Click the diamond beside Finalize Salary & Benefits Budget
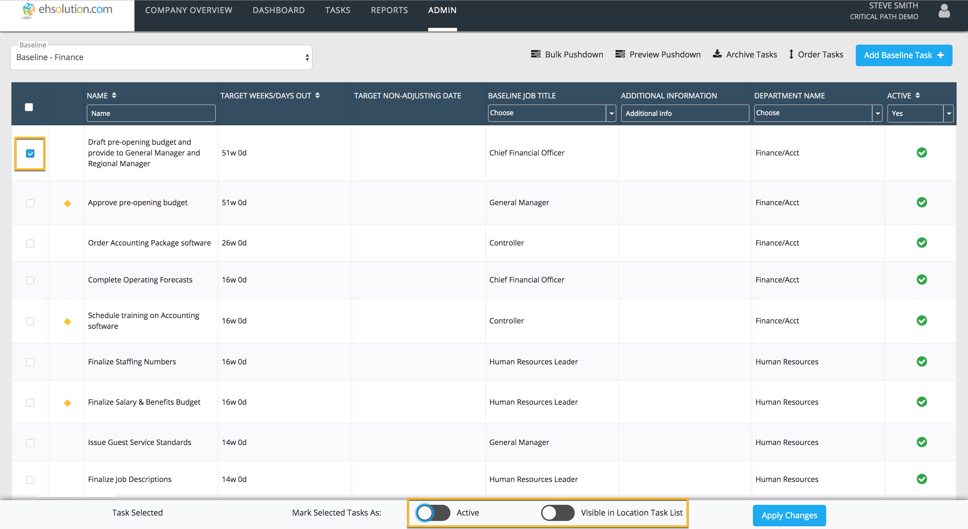The image size is (968, 529). (x=67, y=402)
